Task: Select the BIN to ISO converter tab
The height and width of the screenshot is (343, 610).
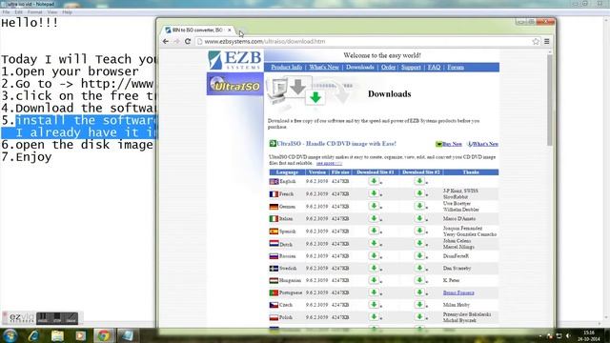Action: tap(197, 30)
